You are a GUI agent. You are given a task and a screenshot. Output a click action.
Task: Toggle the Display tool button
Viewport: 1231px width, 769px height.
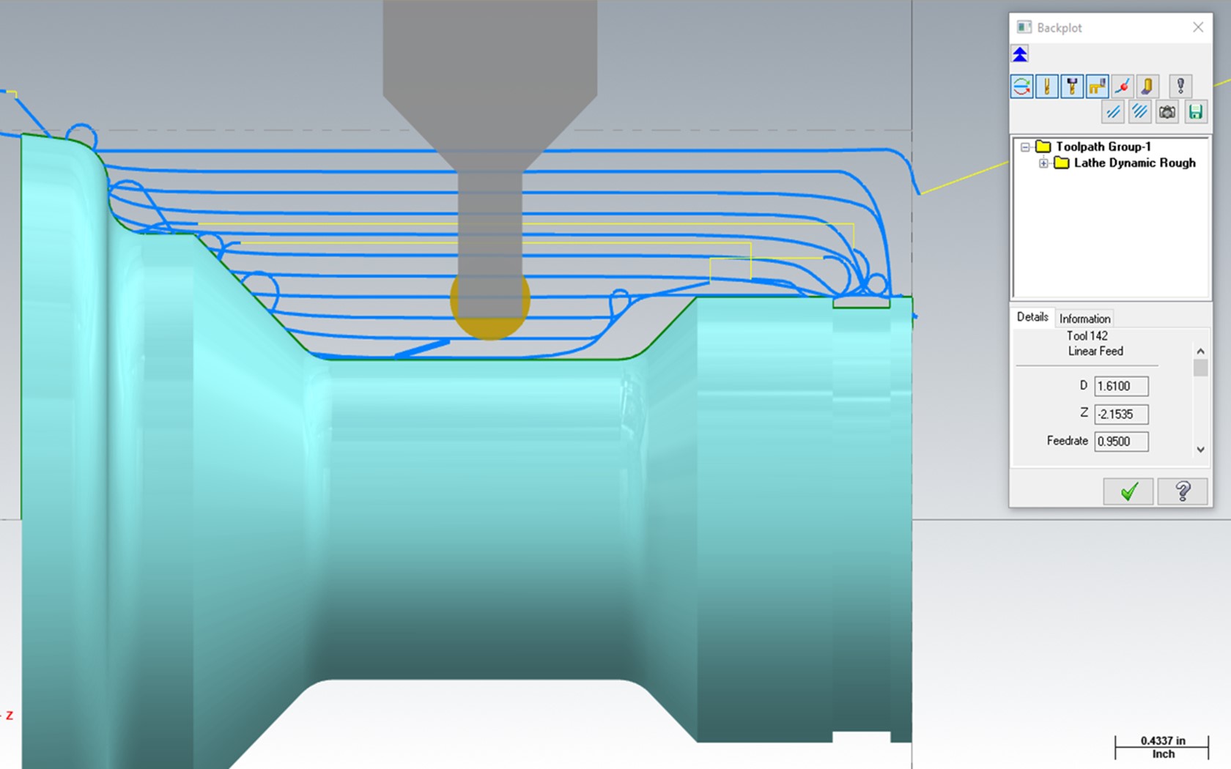pos(1047,86)
